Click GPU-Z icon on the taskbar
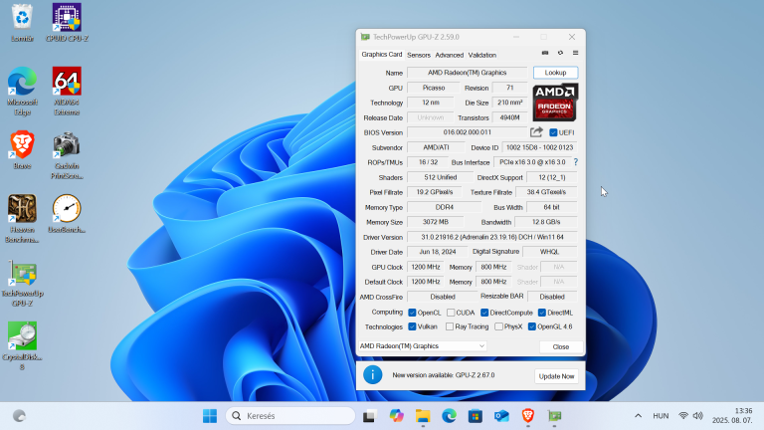The width and height of the screenshot is (764, 430). [554, 416]
